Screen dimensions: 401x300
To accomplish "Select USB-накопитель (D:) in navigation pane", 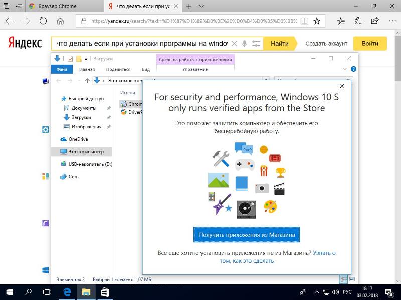I will (x=86, y=164).
